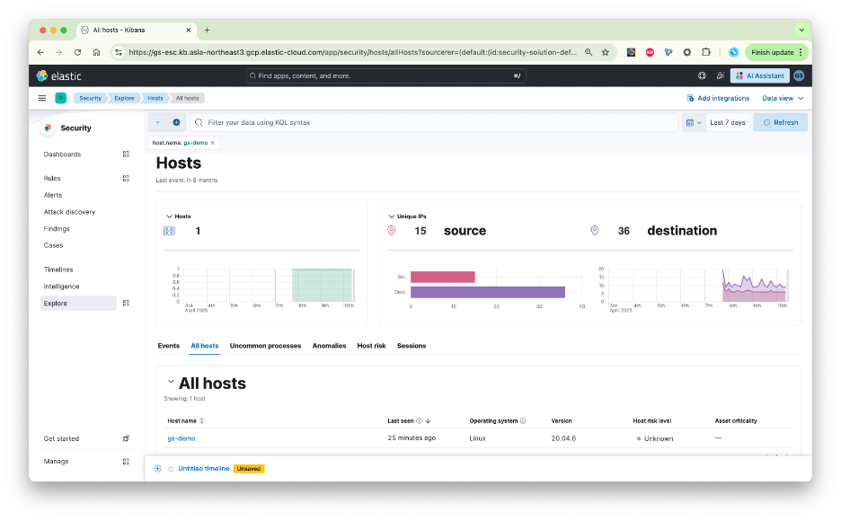Open a new browser tab

[x=207, y=31]
